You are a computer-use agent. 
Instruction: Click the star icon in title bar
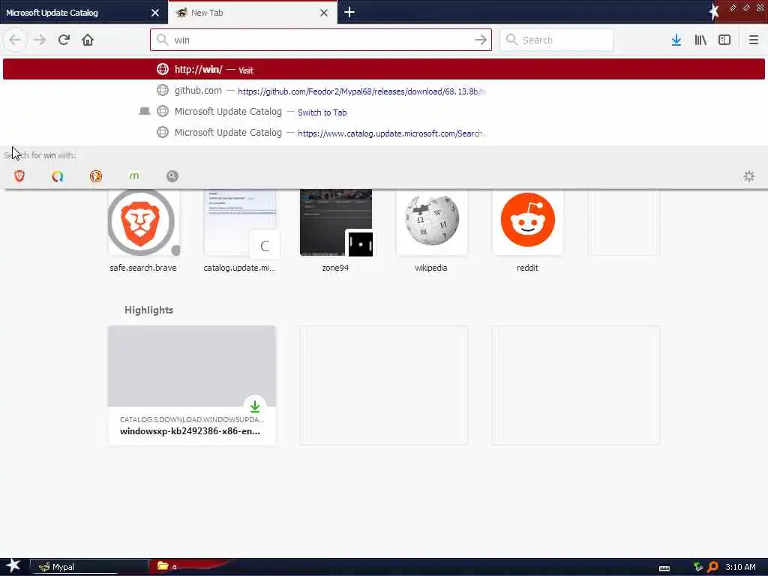[713, 12]
